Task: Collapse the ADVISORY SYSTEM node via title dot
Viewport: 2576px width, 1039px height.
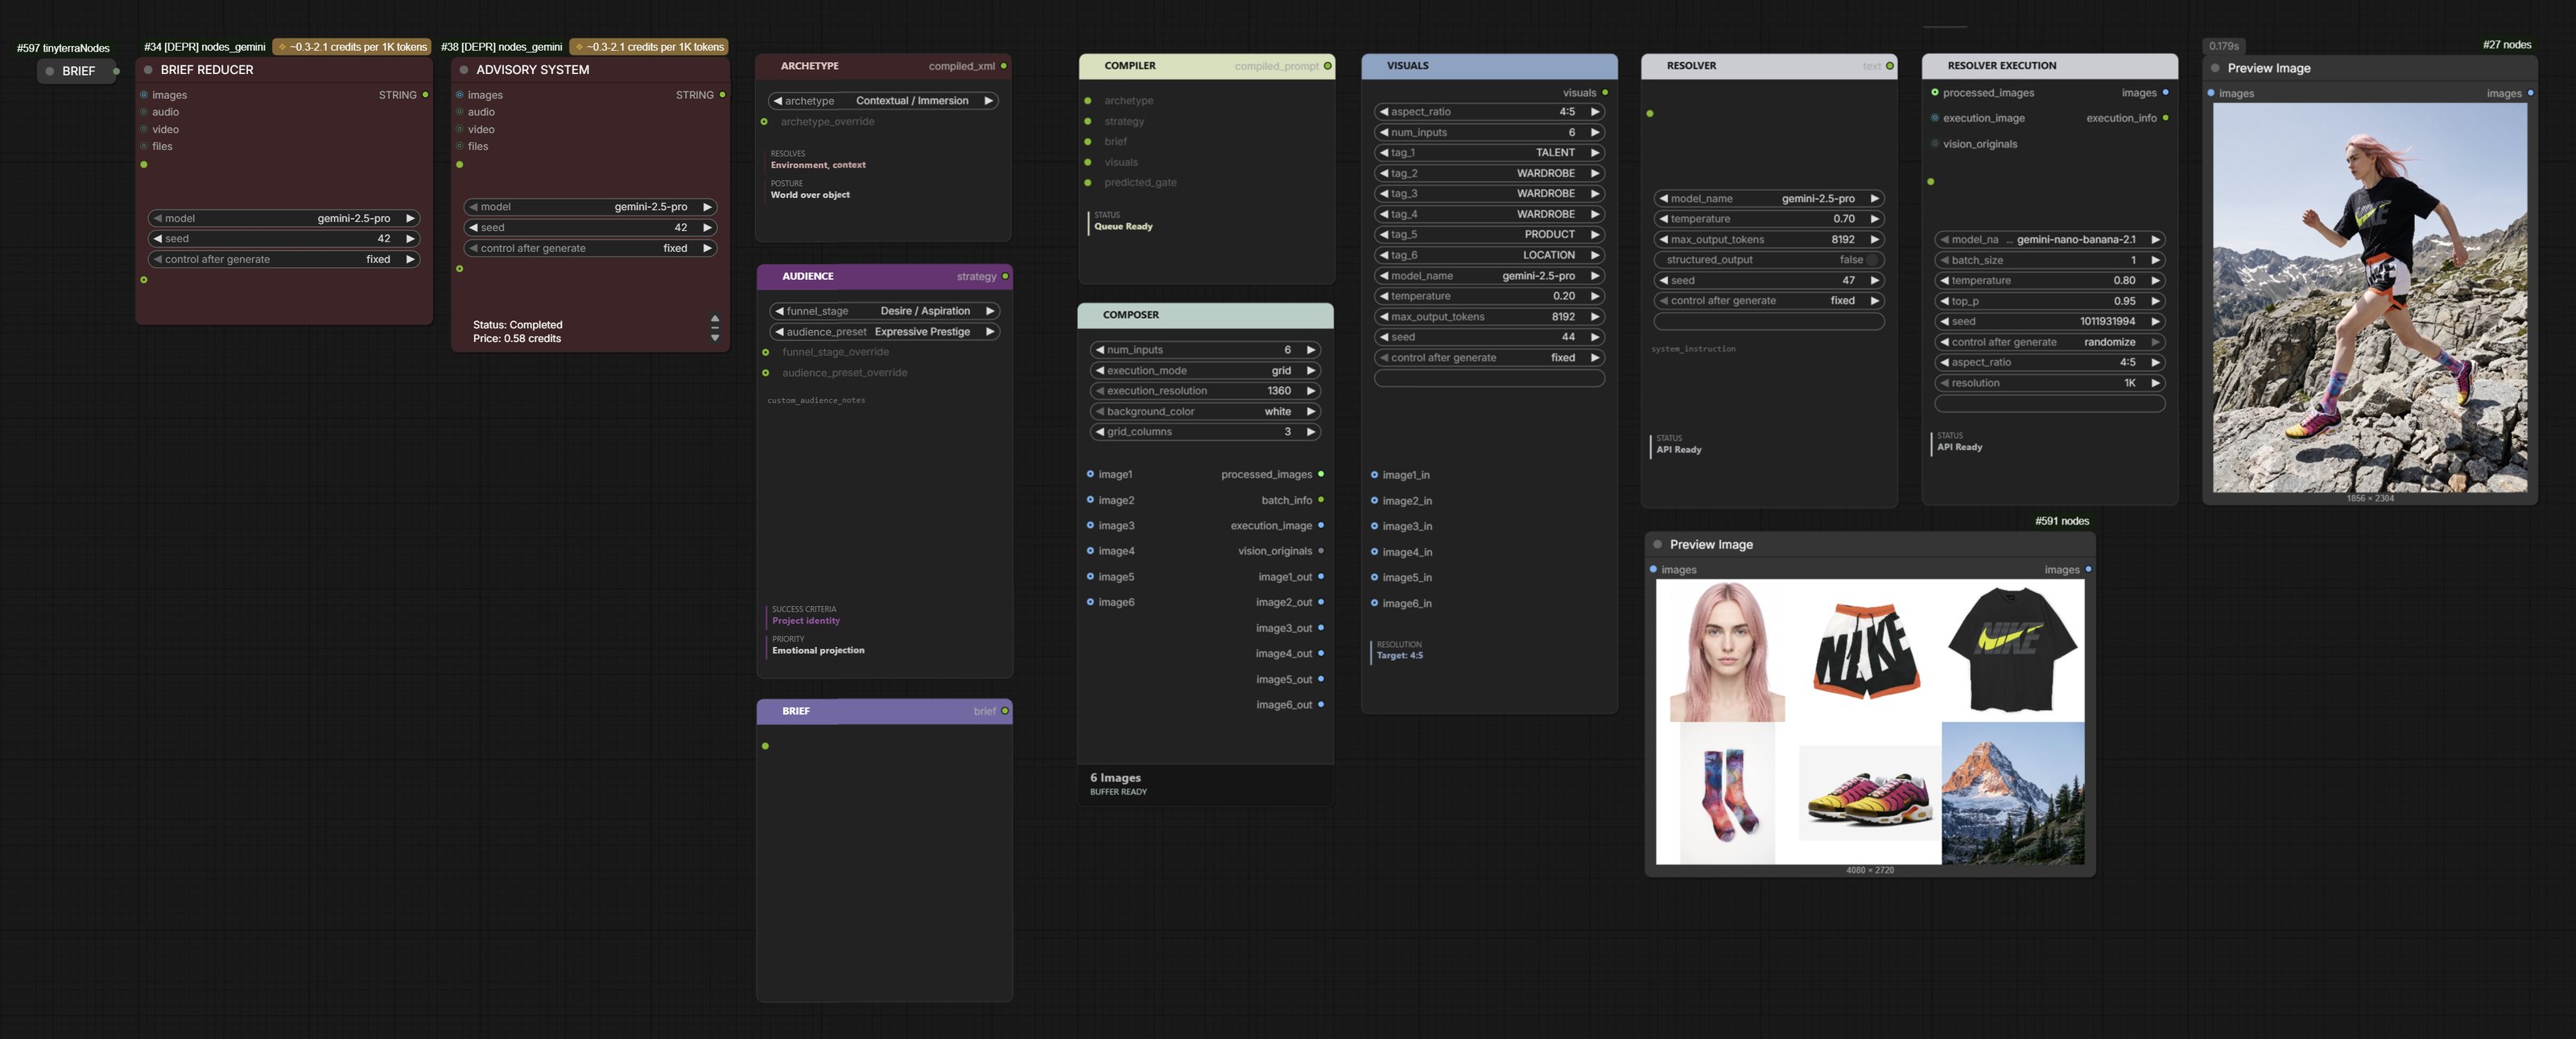Action: [x=464, y=70]
